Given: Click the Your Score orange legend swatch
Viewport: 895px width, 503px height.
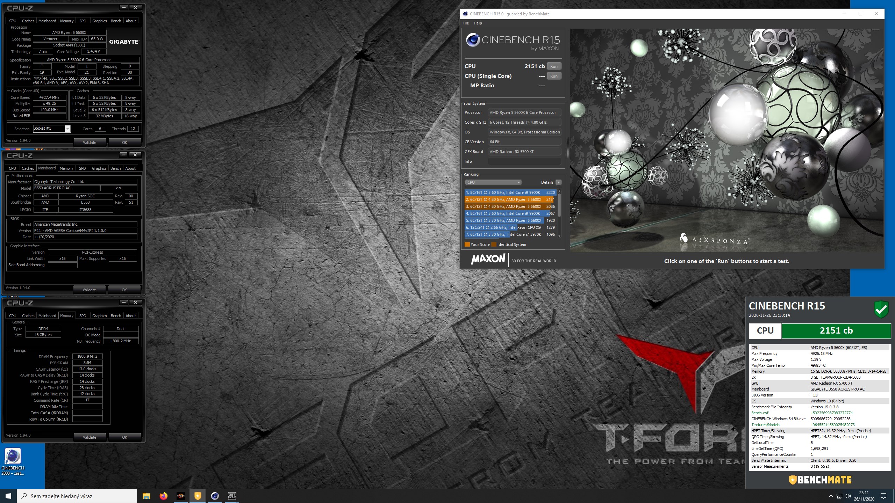Looking at the screenshot, I should tap(467, 245).
